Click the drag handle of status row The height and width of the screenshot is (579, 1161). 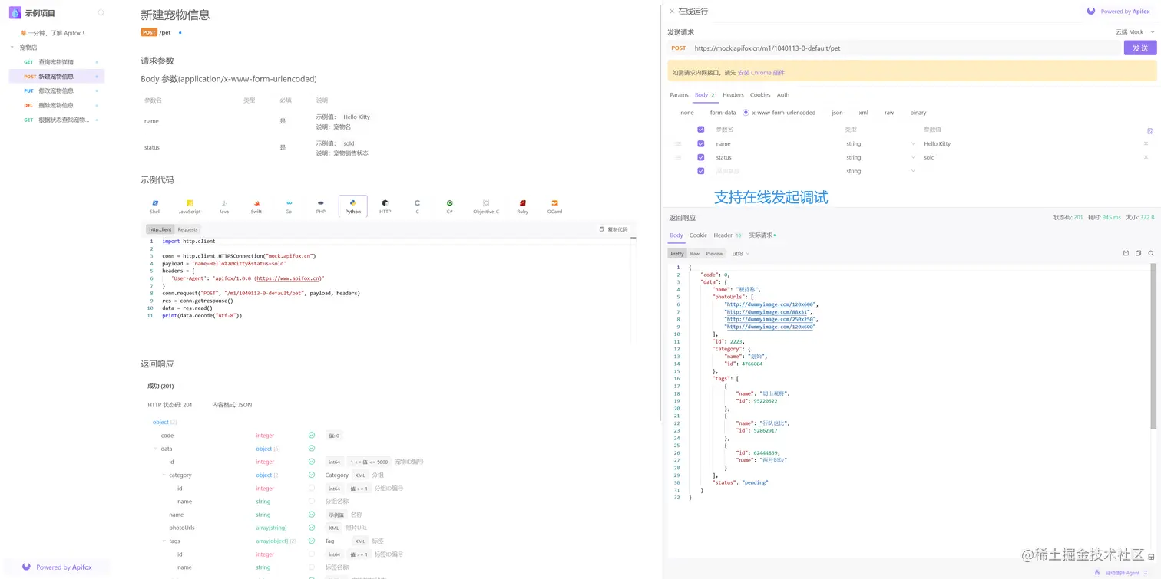[678, 157]
